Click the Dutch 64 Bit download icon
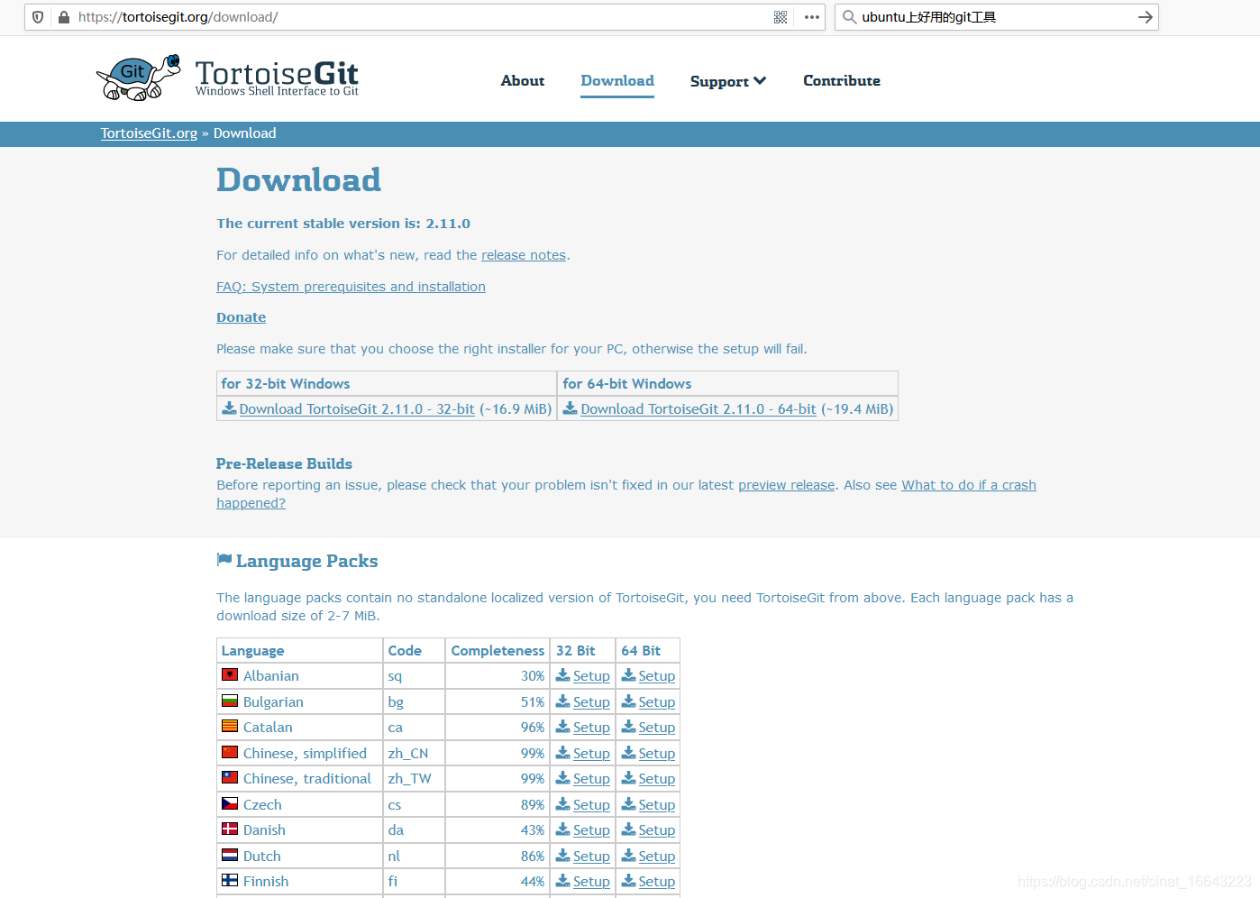Viewport: 1260px width, 898px height. point(629,856)
